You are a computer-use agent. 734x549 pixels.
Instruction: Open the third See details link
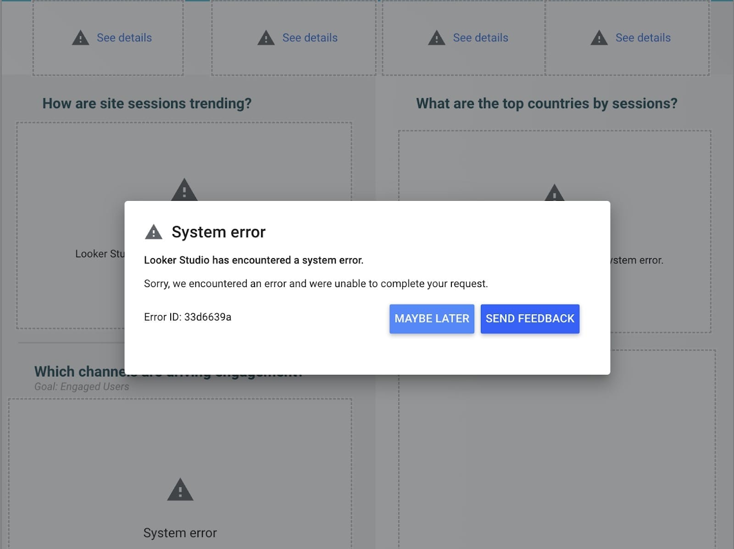[x=480, y=38]
